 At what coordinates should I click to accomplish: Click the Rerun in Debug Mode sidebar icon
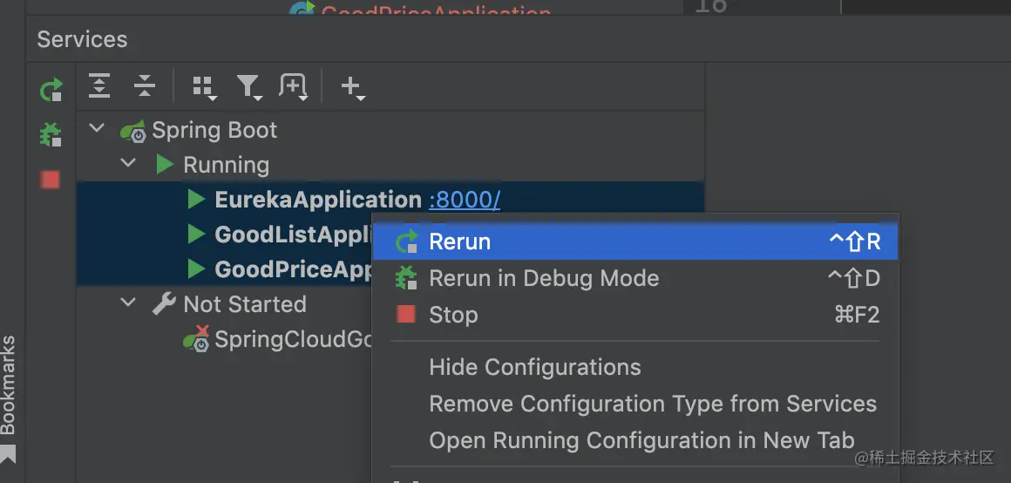[x=51, y=135]
